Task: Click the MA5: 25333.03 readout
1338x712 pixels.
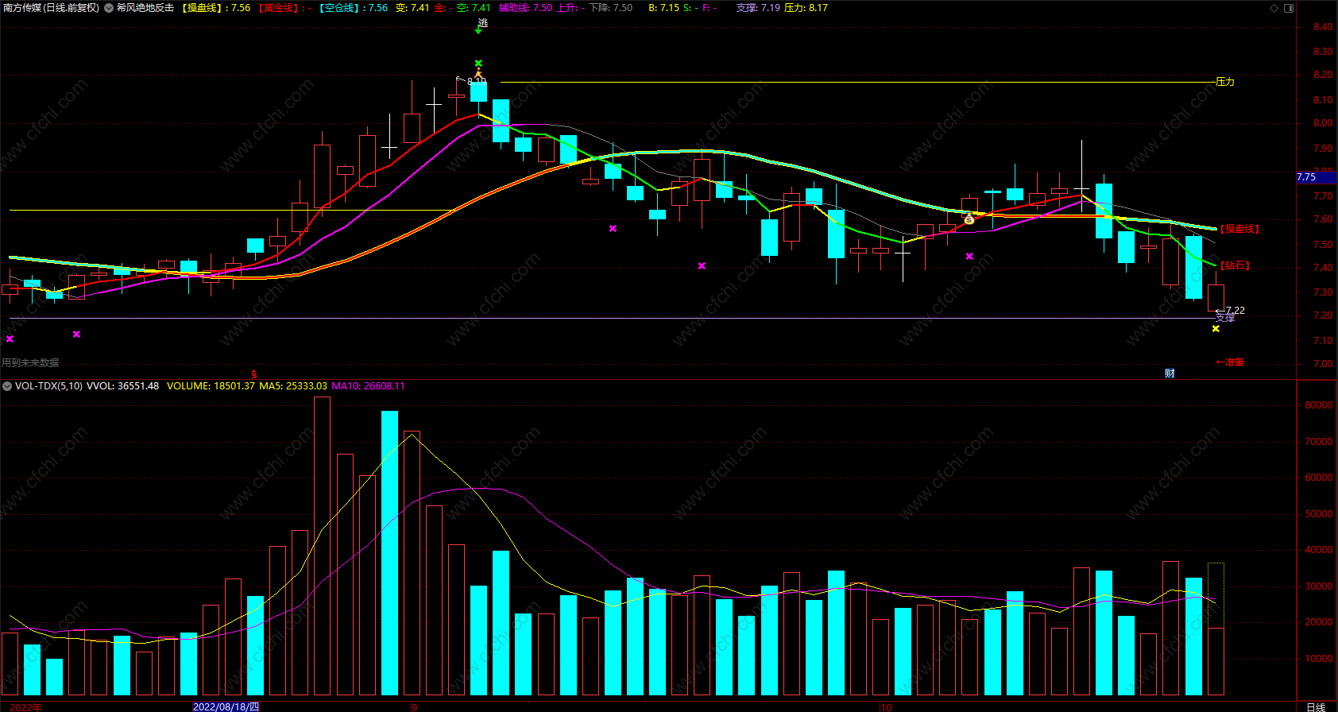Action: point(293,386)
